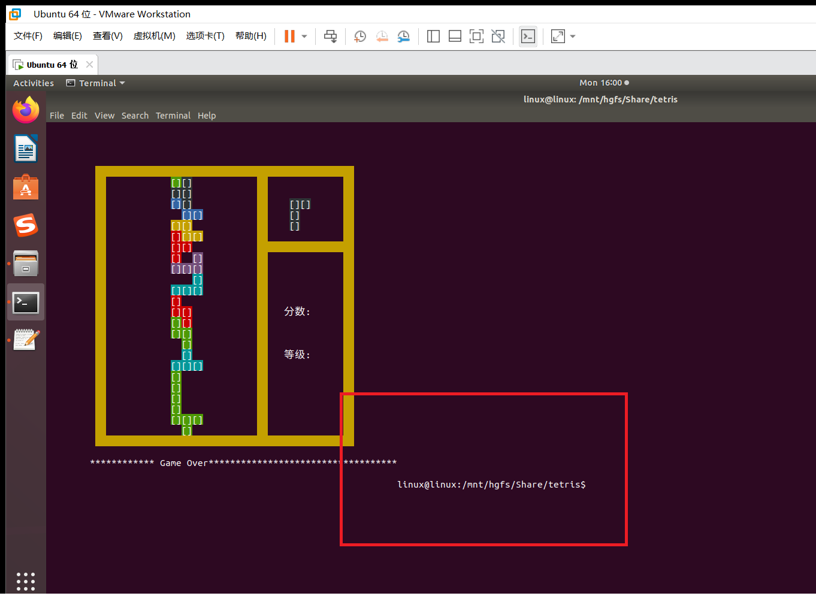Open the power options dropdown arrow
The image size is (816, 605).
point(304,37)
